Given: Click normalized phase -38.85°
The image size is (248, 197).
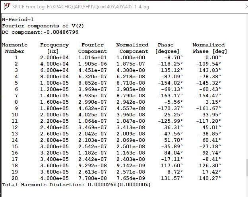Looking at the screenshot, I should 210,134.
